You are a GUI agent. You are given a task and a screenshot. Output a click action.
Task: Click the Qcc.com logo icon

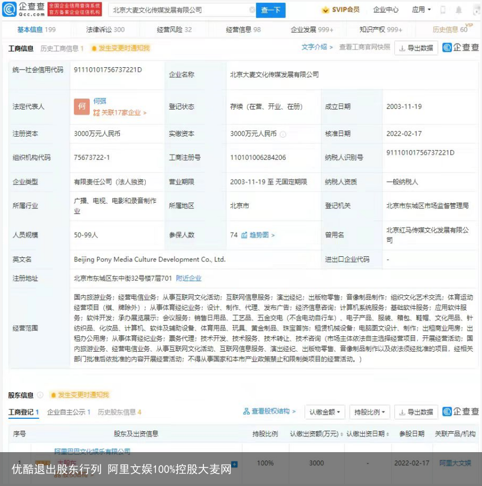9,9
